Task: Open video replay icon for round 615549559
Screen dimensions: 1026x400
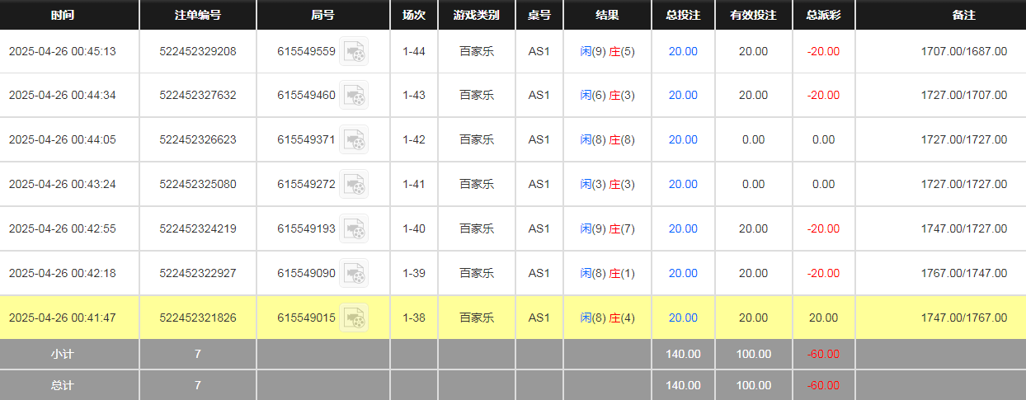Action: pos(354,52)
